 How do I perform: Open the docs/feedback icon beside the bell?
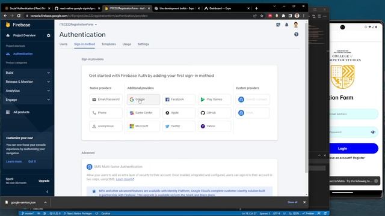click(278, 25)
